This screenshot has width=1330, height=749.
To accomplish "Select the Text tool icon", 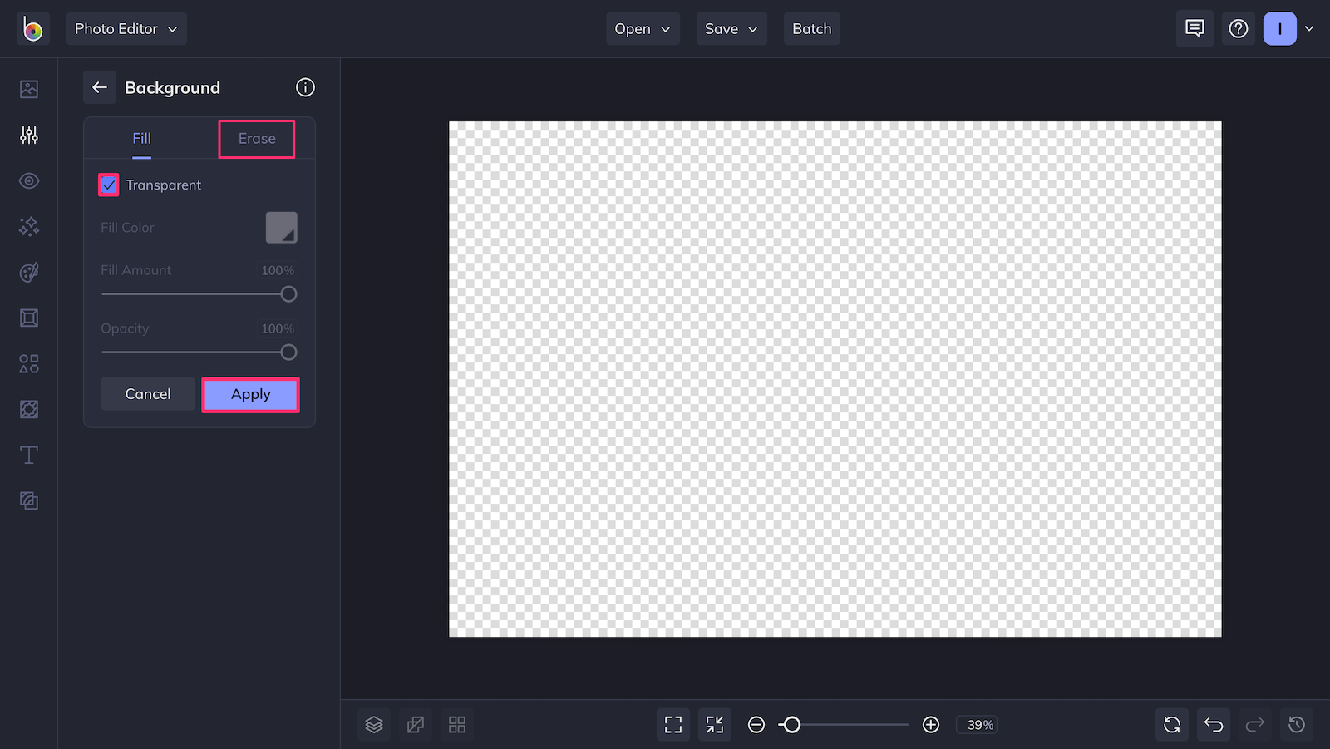I will coord(28,455).
